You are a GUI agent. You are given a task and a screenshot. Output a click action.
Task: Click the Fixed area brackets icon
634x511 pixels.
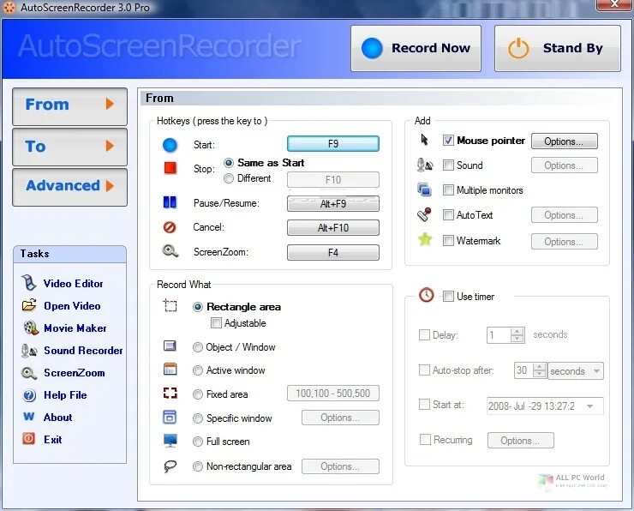170,393
